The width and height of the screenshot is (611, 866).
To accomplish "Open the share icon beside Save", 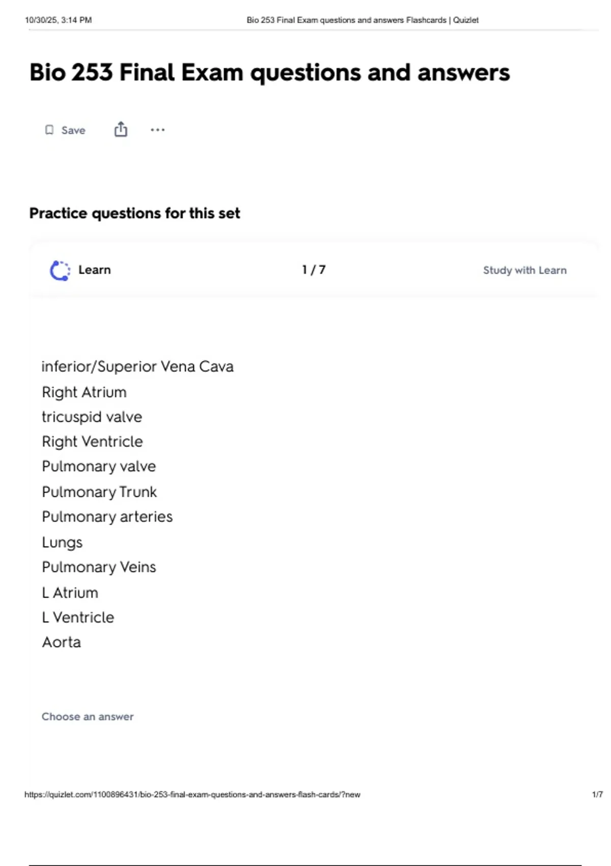I will click(121, 129).
